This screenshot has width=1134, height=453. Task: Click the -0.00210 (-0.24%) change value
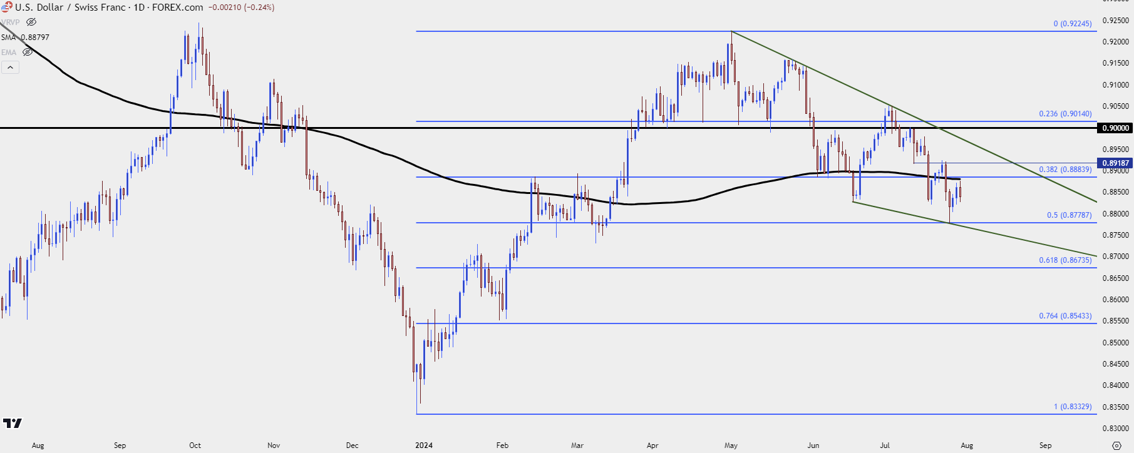pos(241,7)
